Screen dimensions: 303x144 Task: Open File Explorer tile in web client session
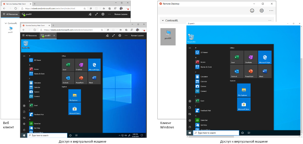click(x=75, y=96)
